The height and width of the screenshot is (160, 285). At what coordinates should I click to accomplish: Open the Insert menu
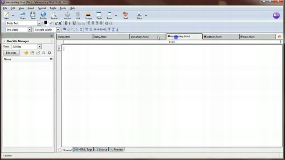point(31,8)
